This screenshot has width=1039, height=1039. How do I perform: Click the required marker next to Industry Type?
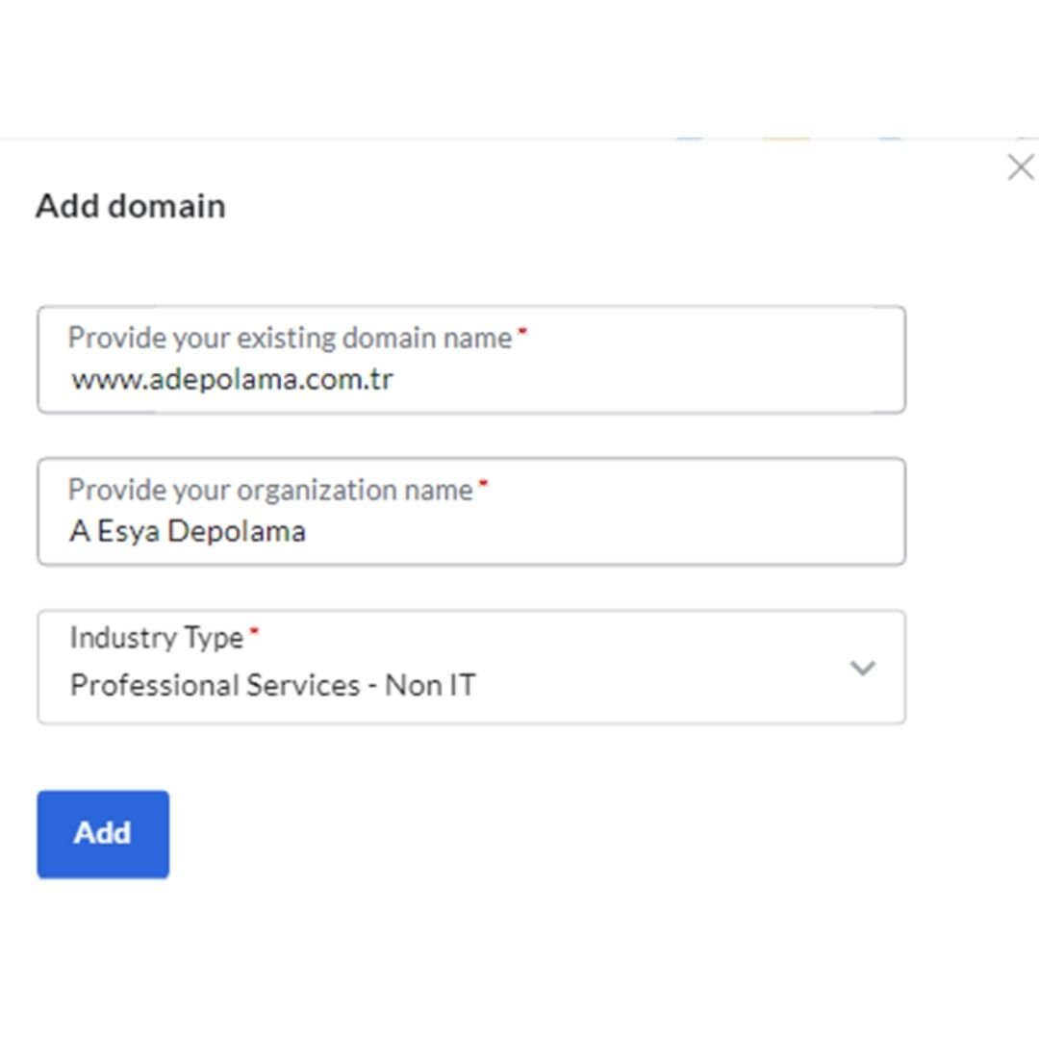coord(254,630)
